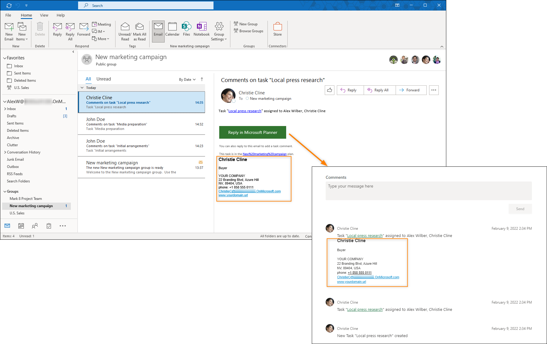Click the New Email ribbon icon
547x344 pixels.
tap(9, 31)
